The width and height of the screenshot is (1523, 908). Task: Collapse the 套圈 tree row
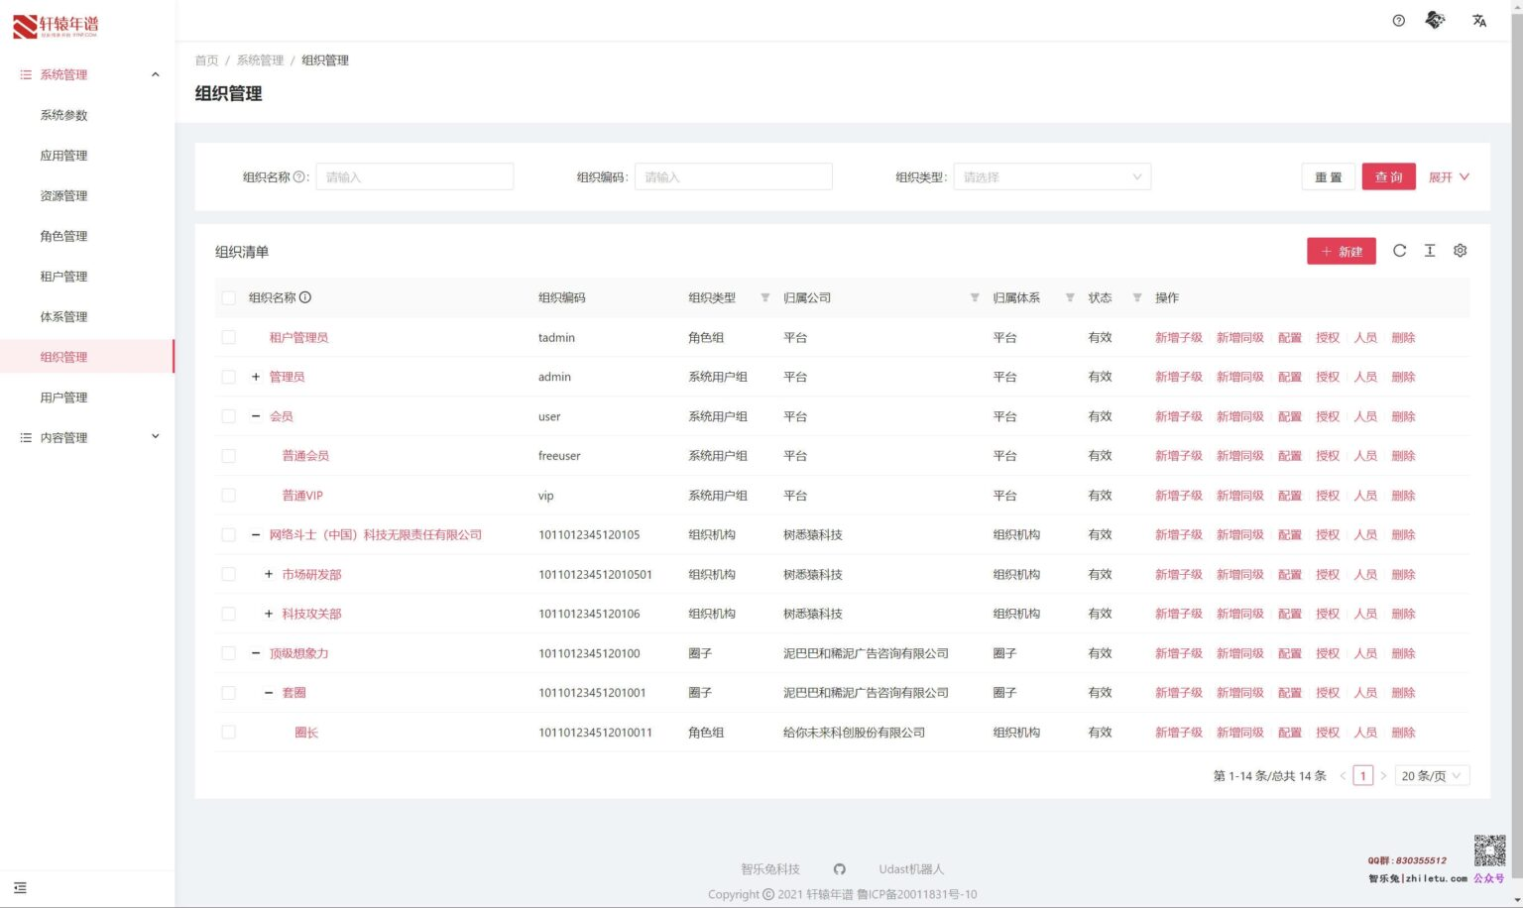[269, 693]
